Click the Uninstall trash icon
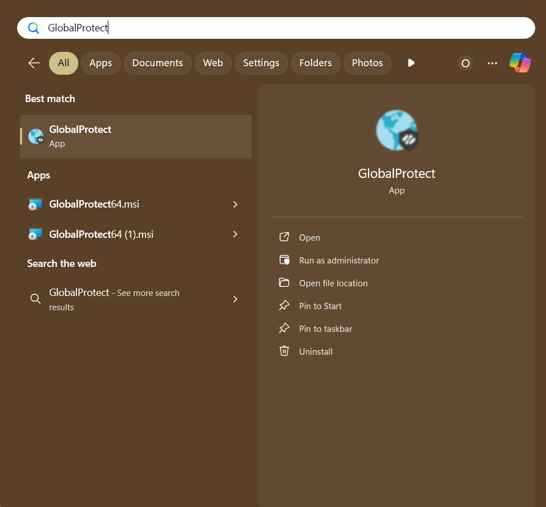This screenshot has width=546, height=507. pos(284,351)
